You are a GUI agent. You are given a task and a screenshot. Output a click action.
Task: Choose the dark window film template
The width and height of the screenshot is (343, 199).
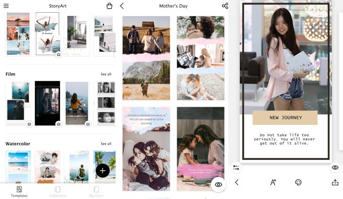[47, 103]
